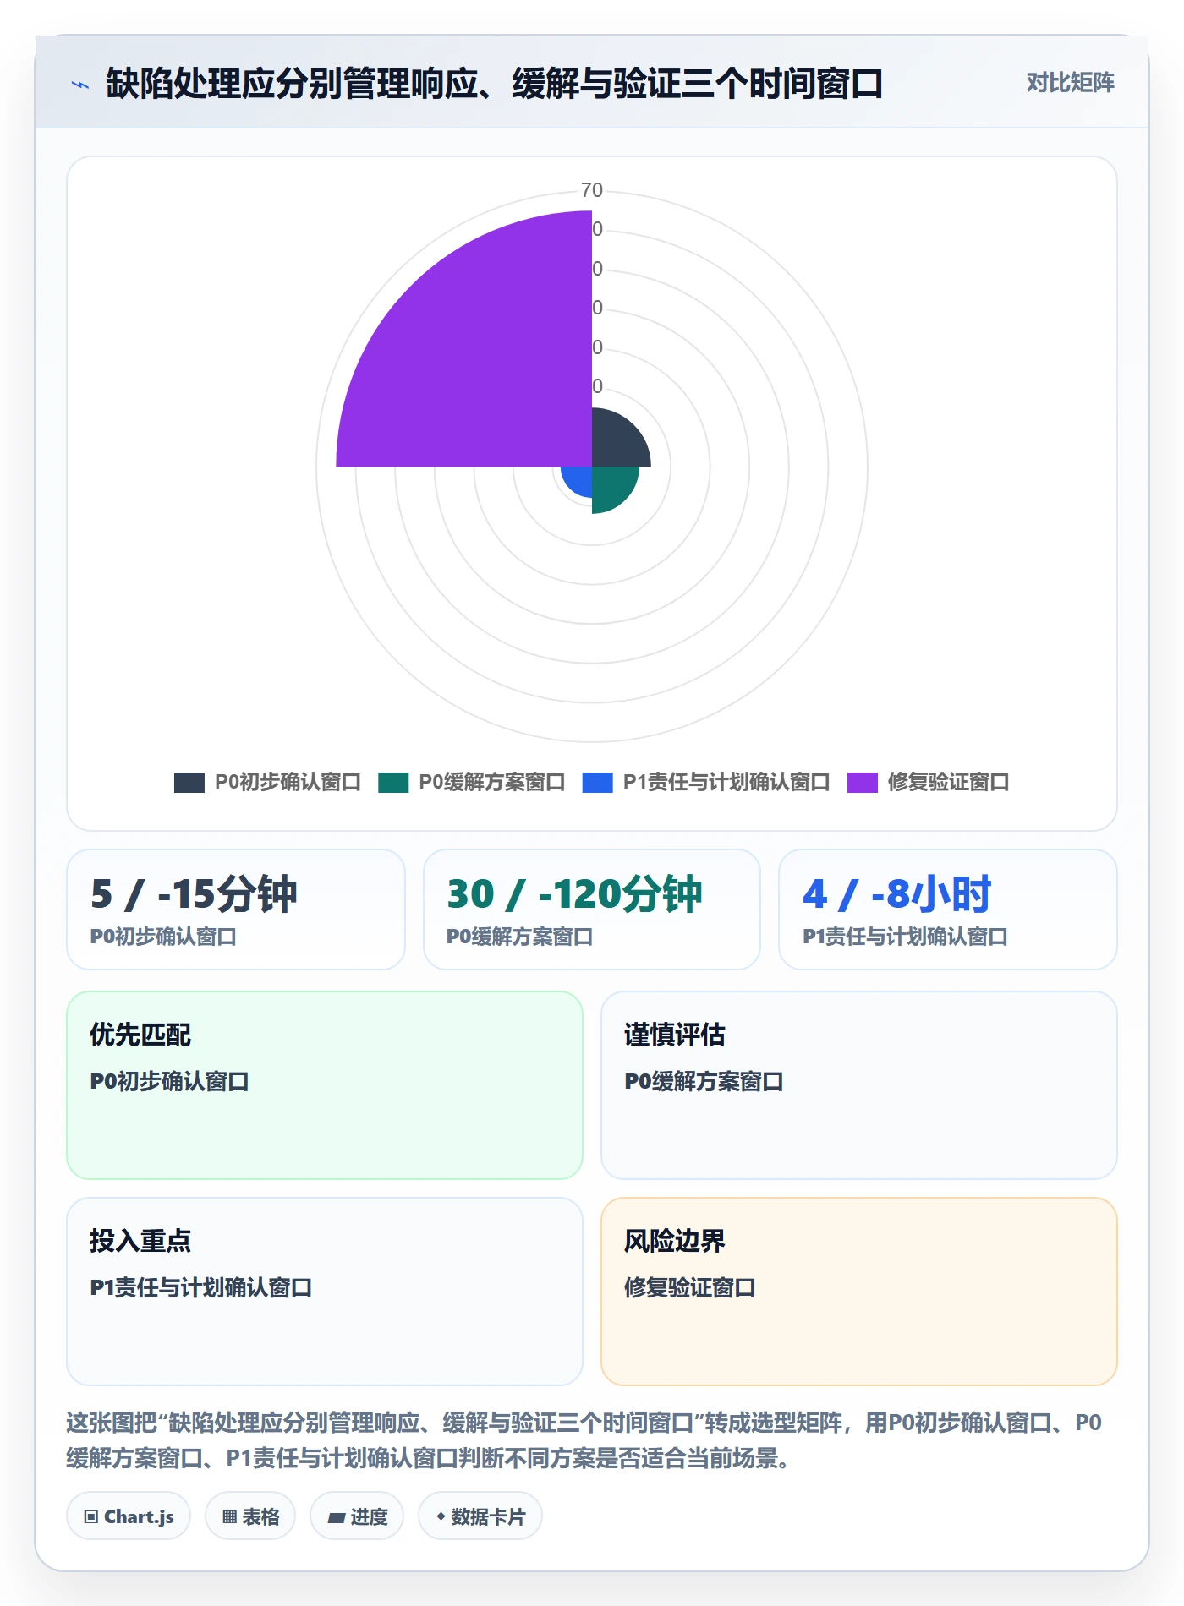Viewport: 1184px width, 1606px height.
Task: Open the 谨慎评估 card
Action: click(x=859, y=1085)
